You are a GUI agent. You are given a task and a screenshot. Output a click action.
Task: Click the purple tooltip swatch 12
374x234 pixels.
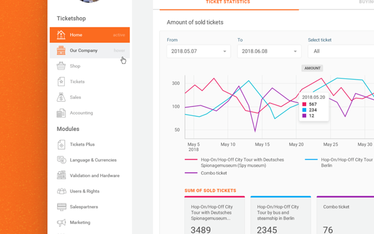(304, 116)
